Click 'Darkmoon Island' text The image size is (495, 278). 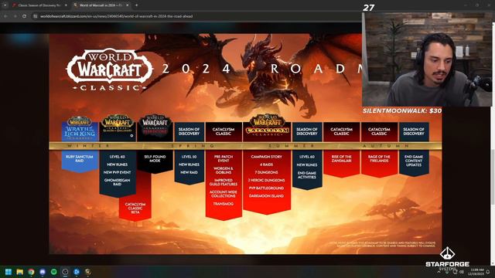coord(267,196)
